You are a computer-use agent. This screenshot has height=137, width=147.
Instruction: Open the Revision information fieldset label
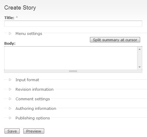point(34,89)
